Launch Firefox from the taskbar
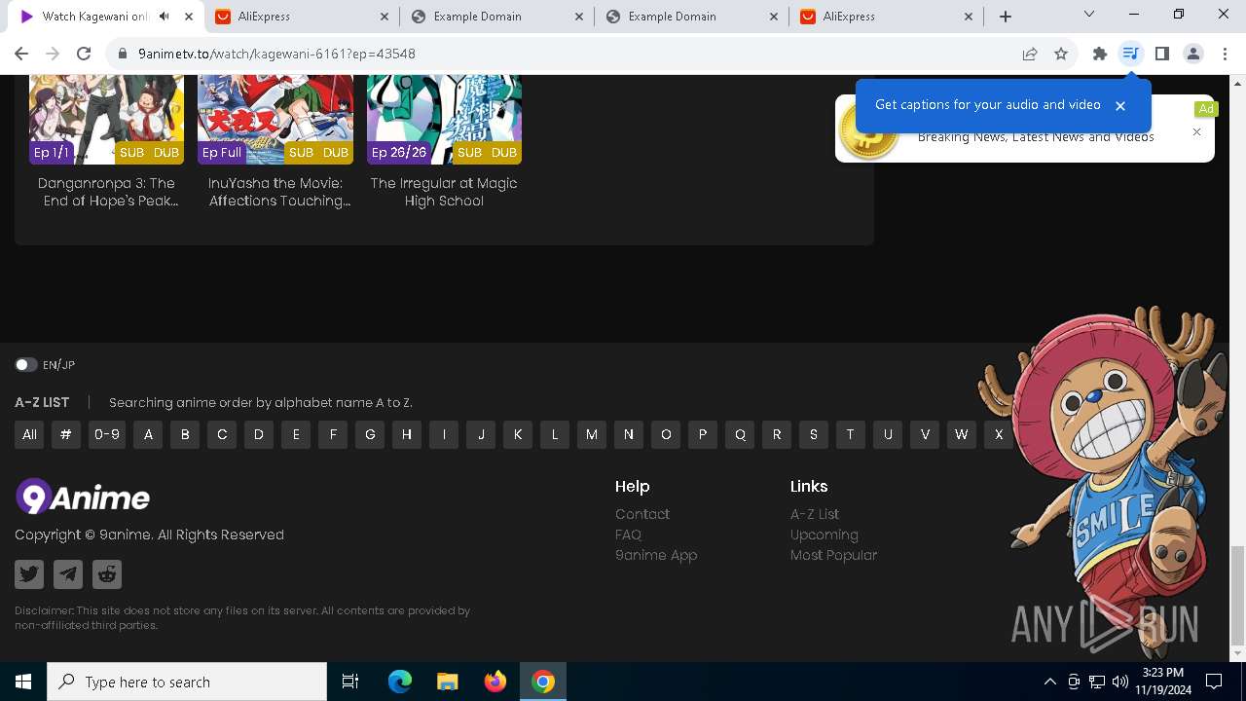 pyautogui.click(x=495, y=682)
